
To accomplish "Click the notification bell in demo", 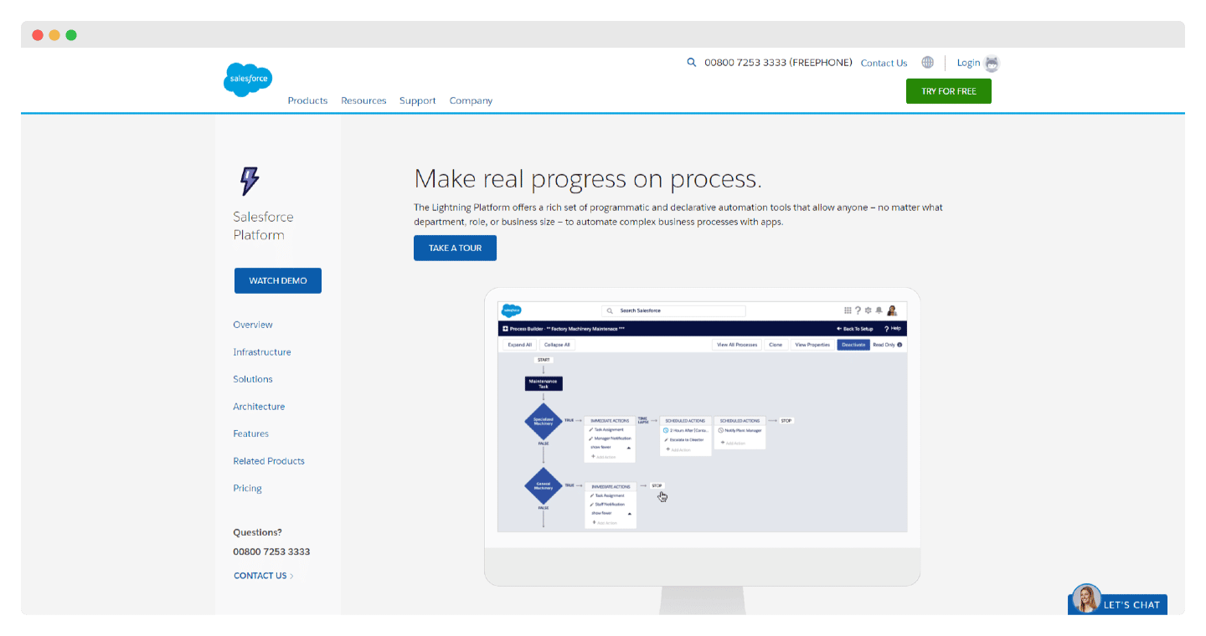I will [879, 310].
